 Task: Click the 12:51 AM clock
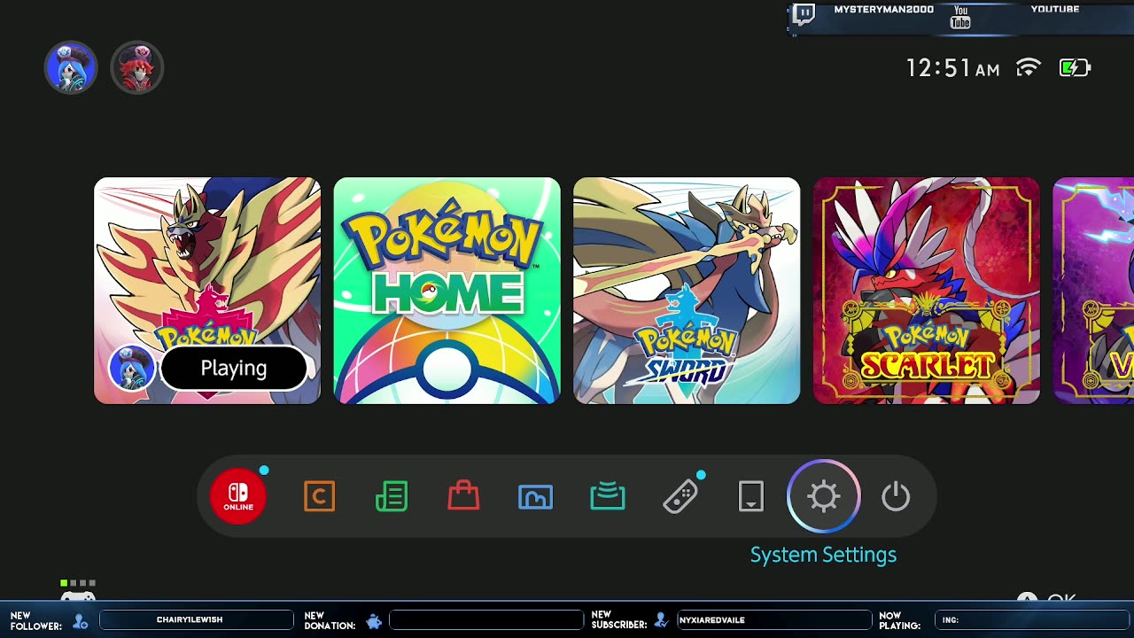(x=953, y=68)
